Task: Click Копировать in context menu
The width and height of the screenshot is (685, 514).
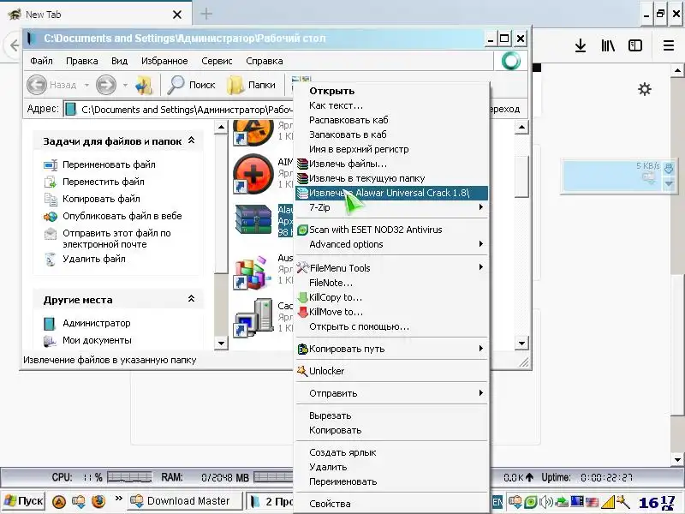Action: coord(335,430)
